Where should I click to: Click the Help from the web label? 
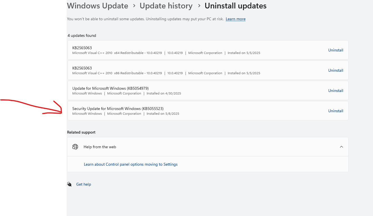(100, 147)
